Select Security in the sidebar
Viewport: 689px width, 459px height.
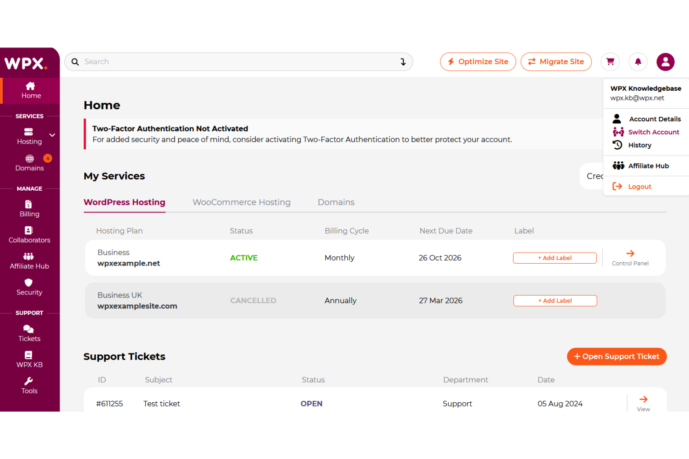tap(29, 287)
